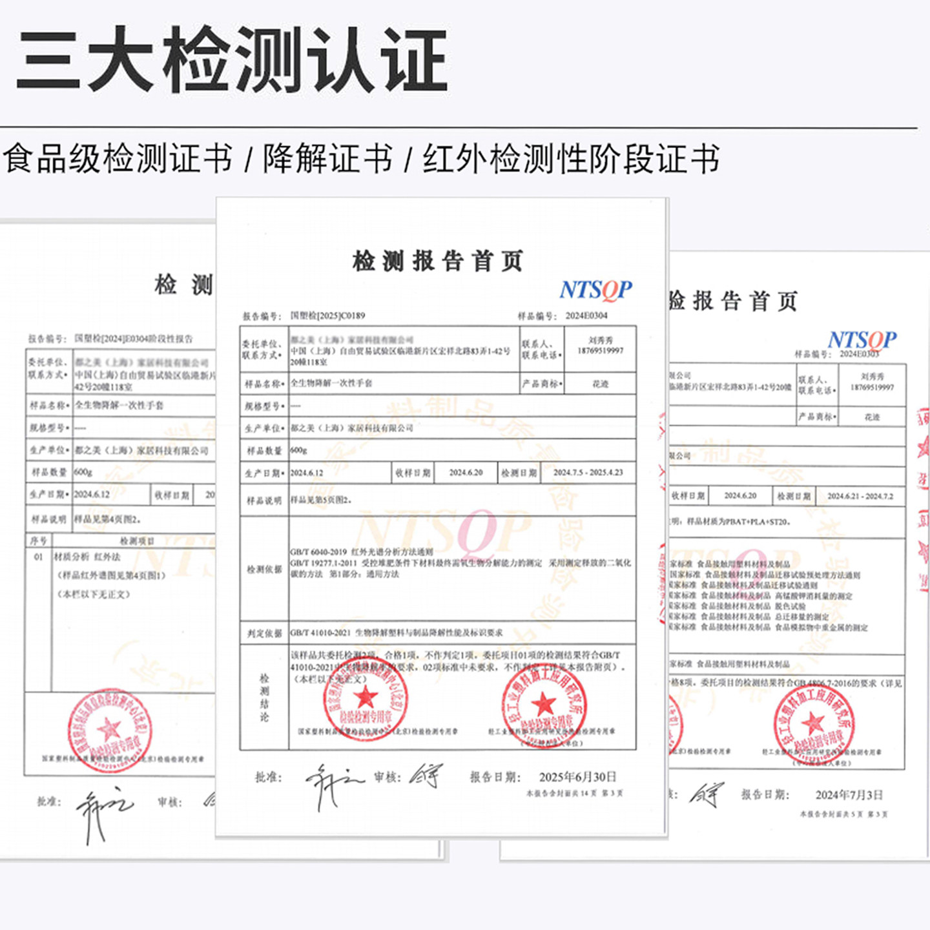The height and width of the screenshot is (930, 930).
Task: Click report date 2025年6月30日
Action: tap(578, 777)
